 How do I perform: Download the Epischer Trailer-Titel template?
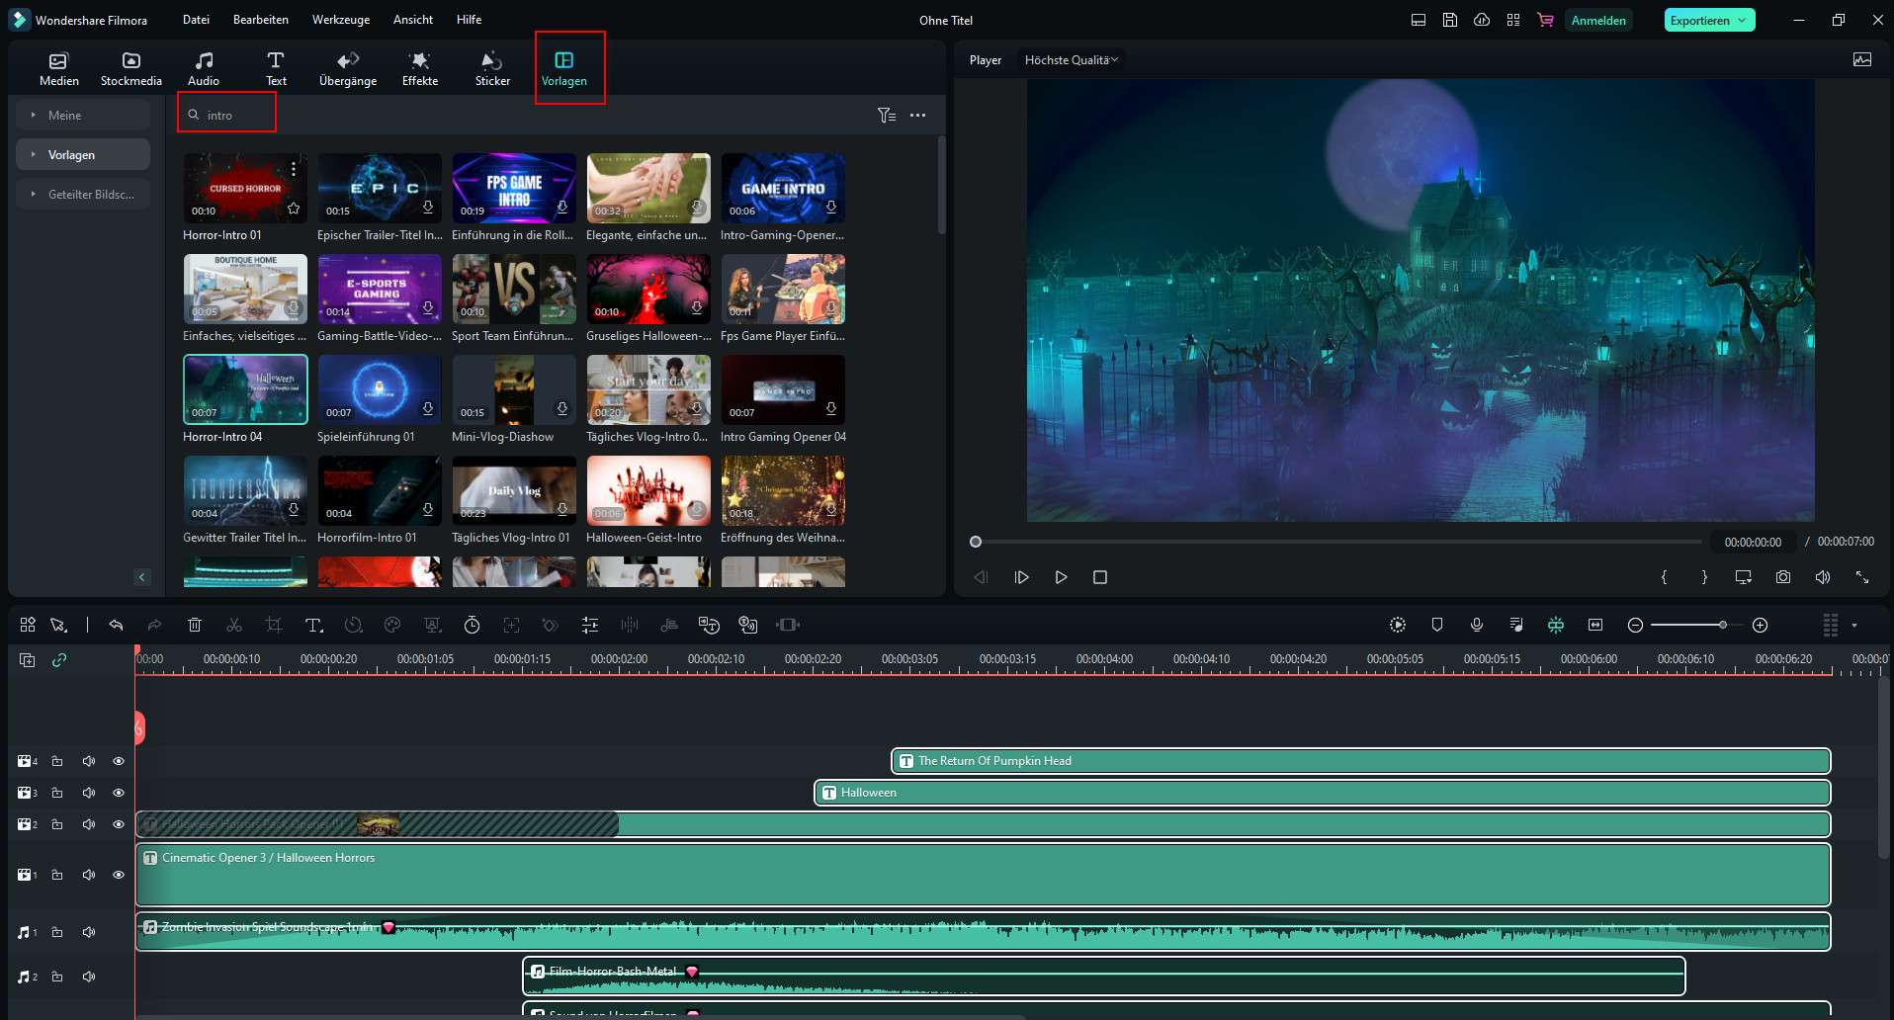pos(428,208)
